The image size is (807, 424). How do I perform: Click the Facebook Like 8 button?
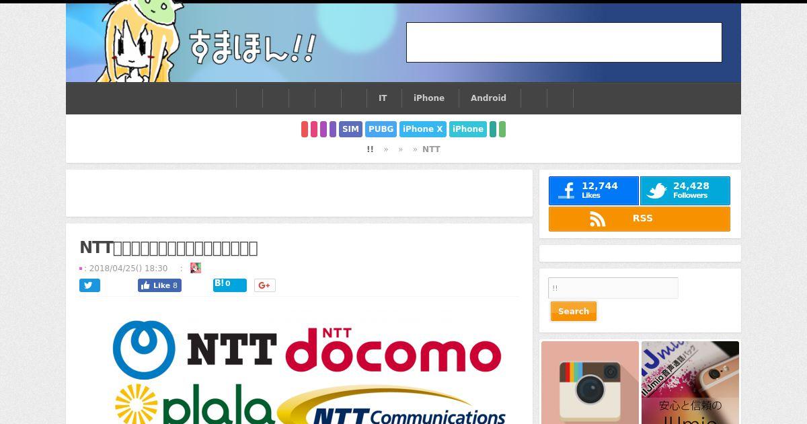click(x=159, y=285)
